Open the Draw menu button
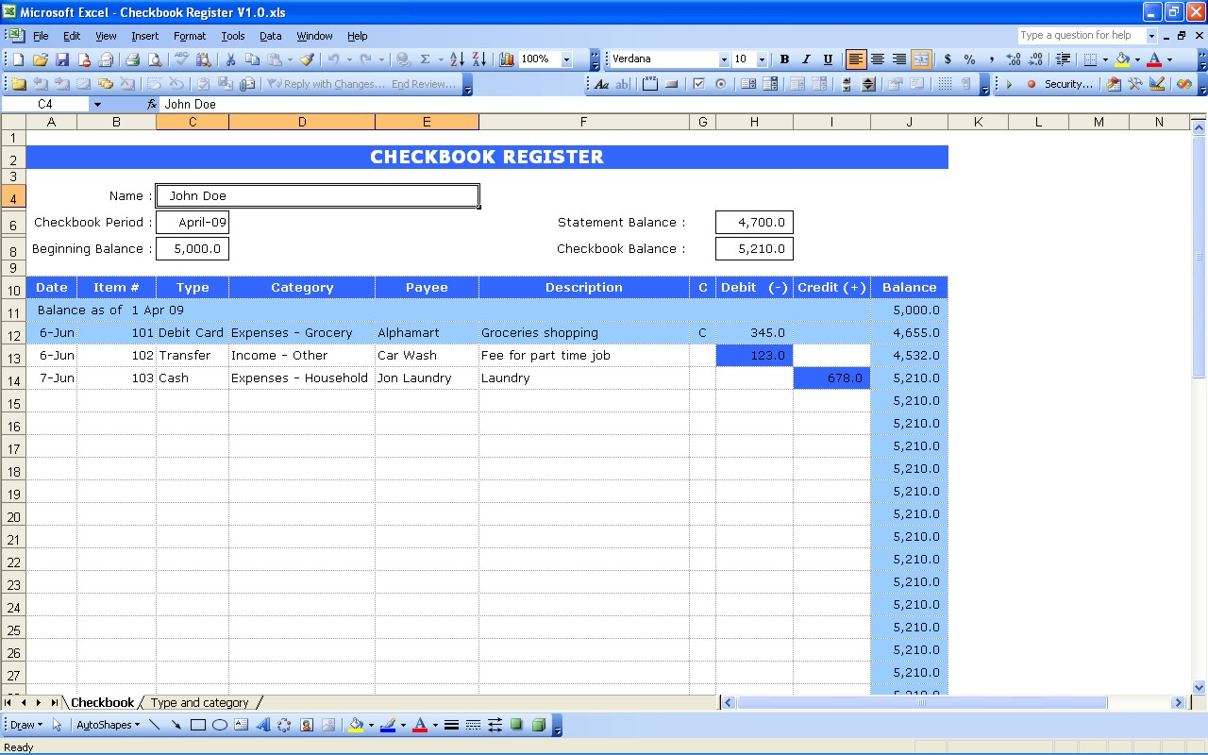The image size is (1208, 755). point(25,725)
